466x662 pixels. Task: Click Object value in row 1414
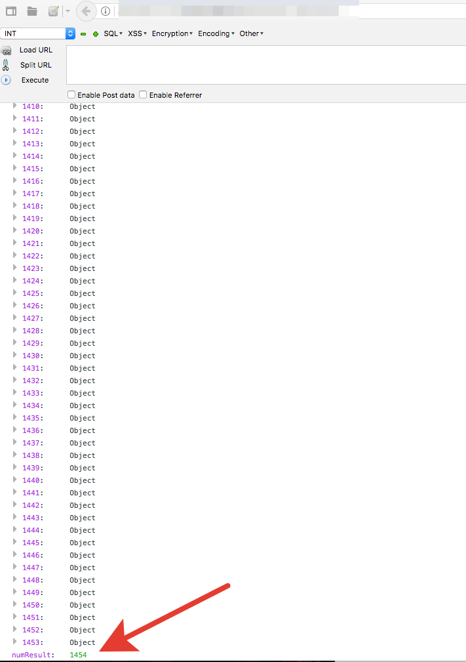(x=82, y=156)
